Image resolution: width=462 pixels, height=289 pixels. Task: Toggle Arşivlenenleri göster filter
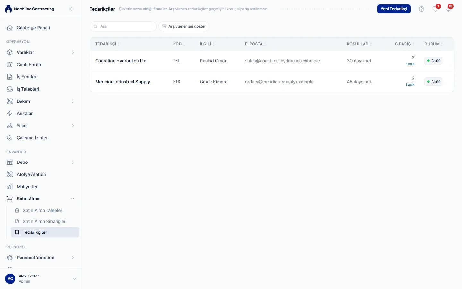tap(184, 26)
